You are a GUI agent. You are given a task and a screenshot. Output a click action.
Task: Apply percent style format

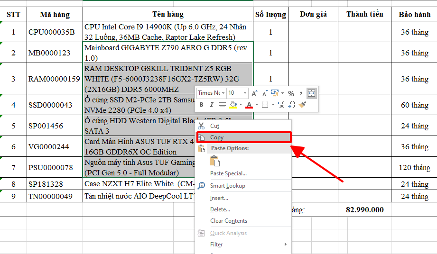[x=291, y=93]
